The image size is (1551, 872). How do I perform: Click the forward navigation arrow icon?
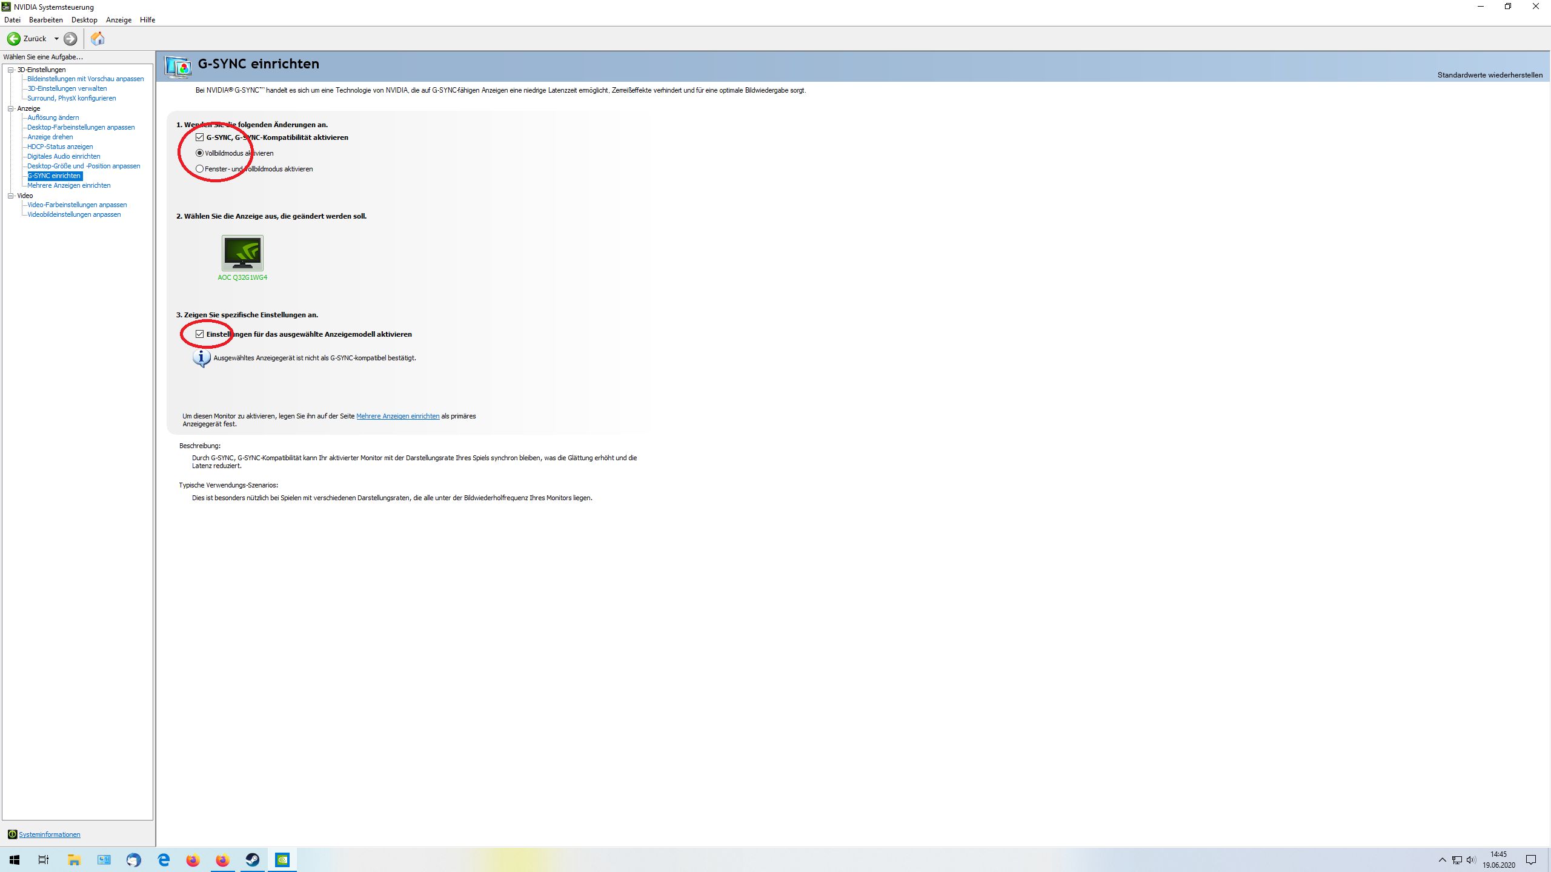[x=70, y=39]
